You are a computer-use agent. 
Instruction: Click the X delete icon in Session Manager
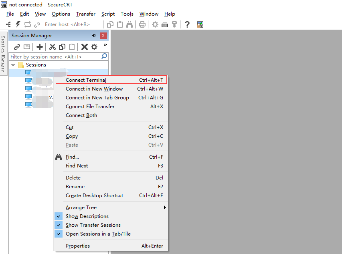tap(84, 47)
